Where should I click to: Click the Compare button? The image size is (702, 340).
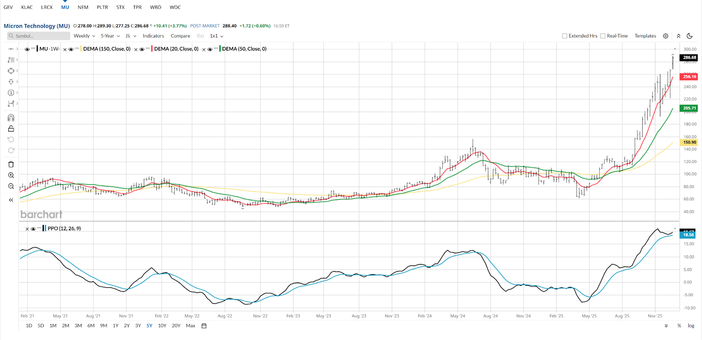tap(180, 36)
